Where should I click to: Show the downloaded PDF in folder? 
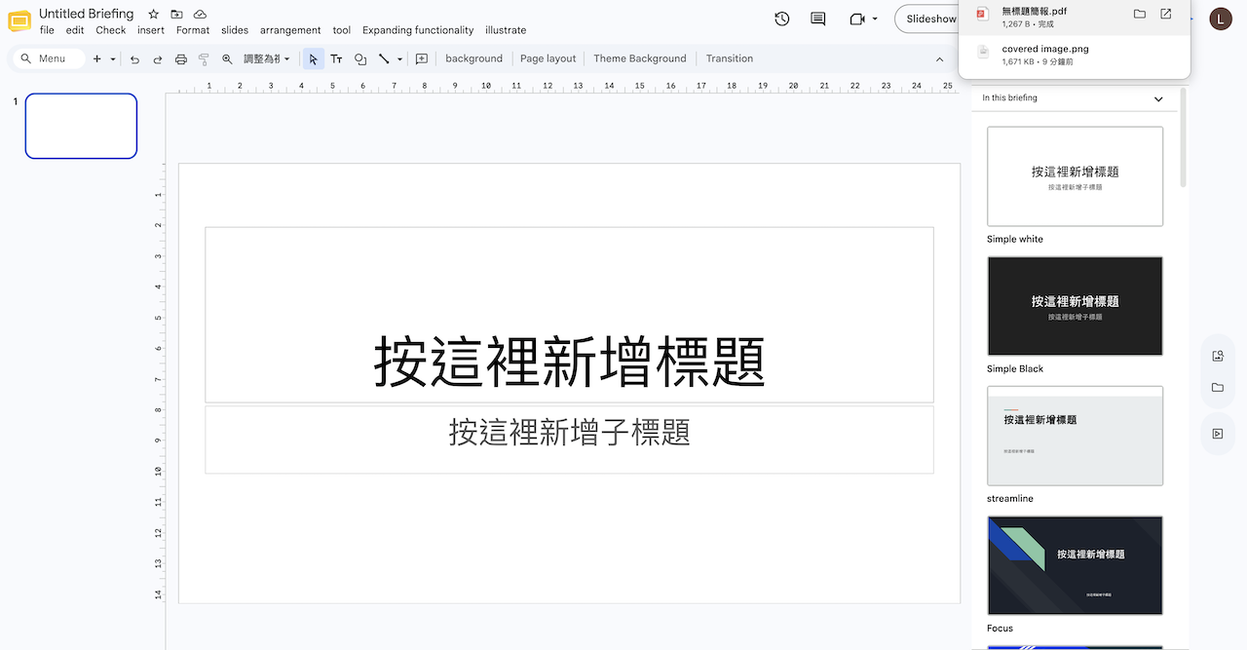[1140, 14]
